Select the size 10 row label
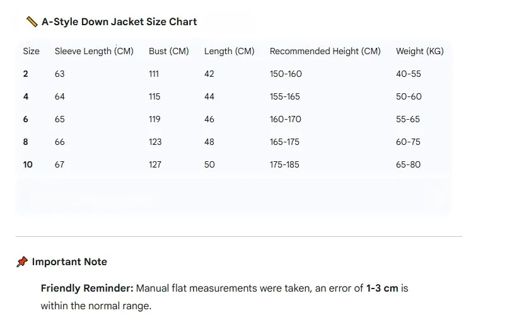The width and height of the screenshot is (519, 325). pyautogui.click(x=28, y=164)
